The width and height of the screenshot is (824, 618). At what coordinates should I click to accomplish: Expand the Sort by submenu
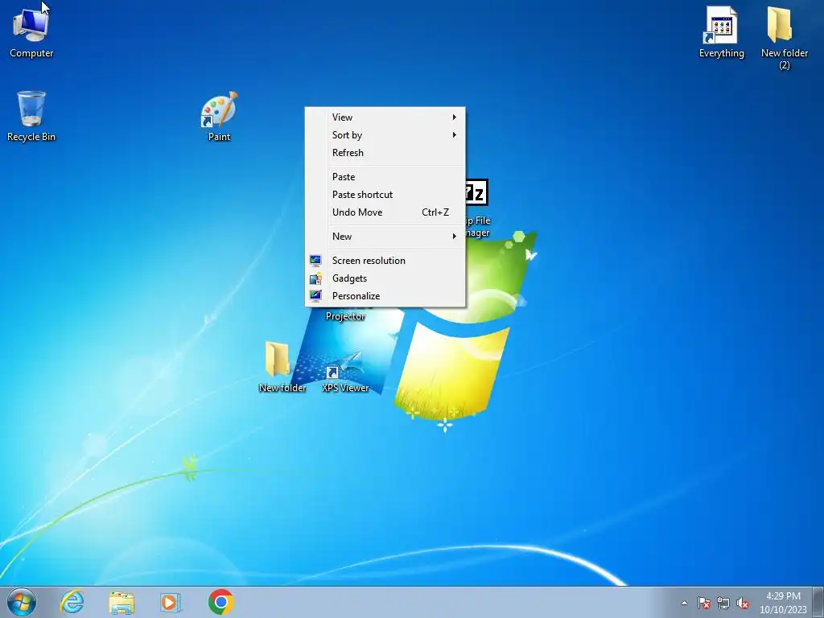[385, 135]
